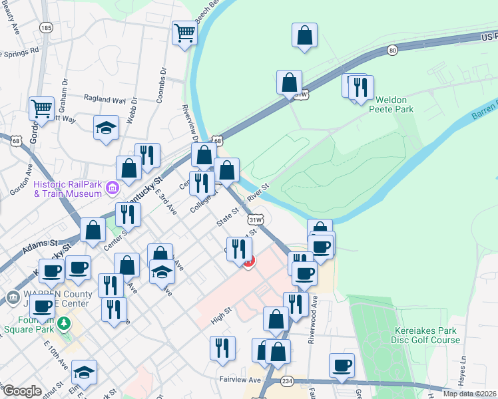
Task: Click the upper restaurant marker west of the graduation cap marker
Action: pos(111,286)
